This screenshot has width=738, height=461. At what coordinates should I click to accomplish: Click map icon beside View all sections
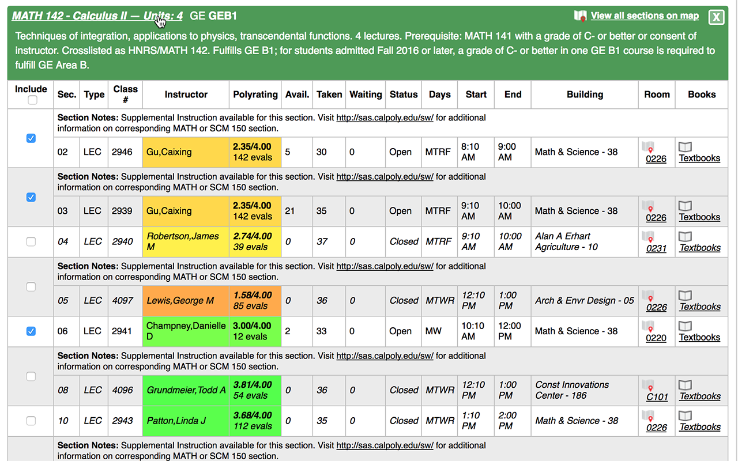(580, 16)
